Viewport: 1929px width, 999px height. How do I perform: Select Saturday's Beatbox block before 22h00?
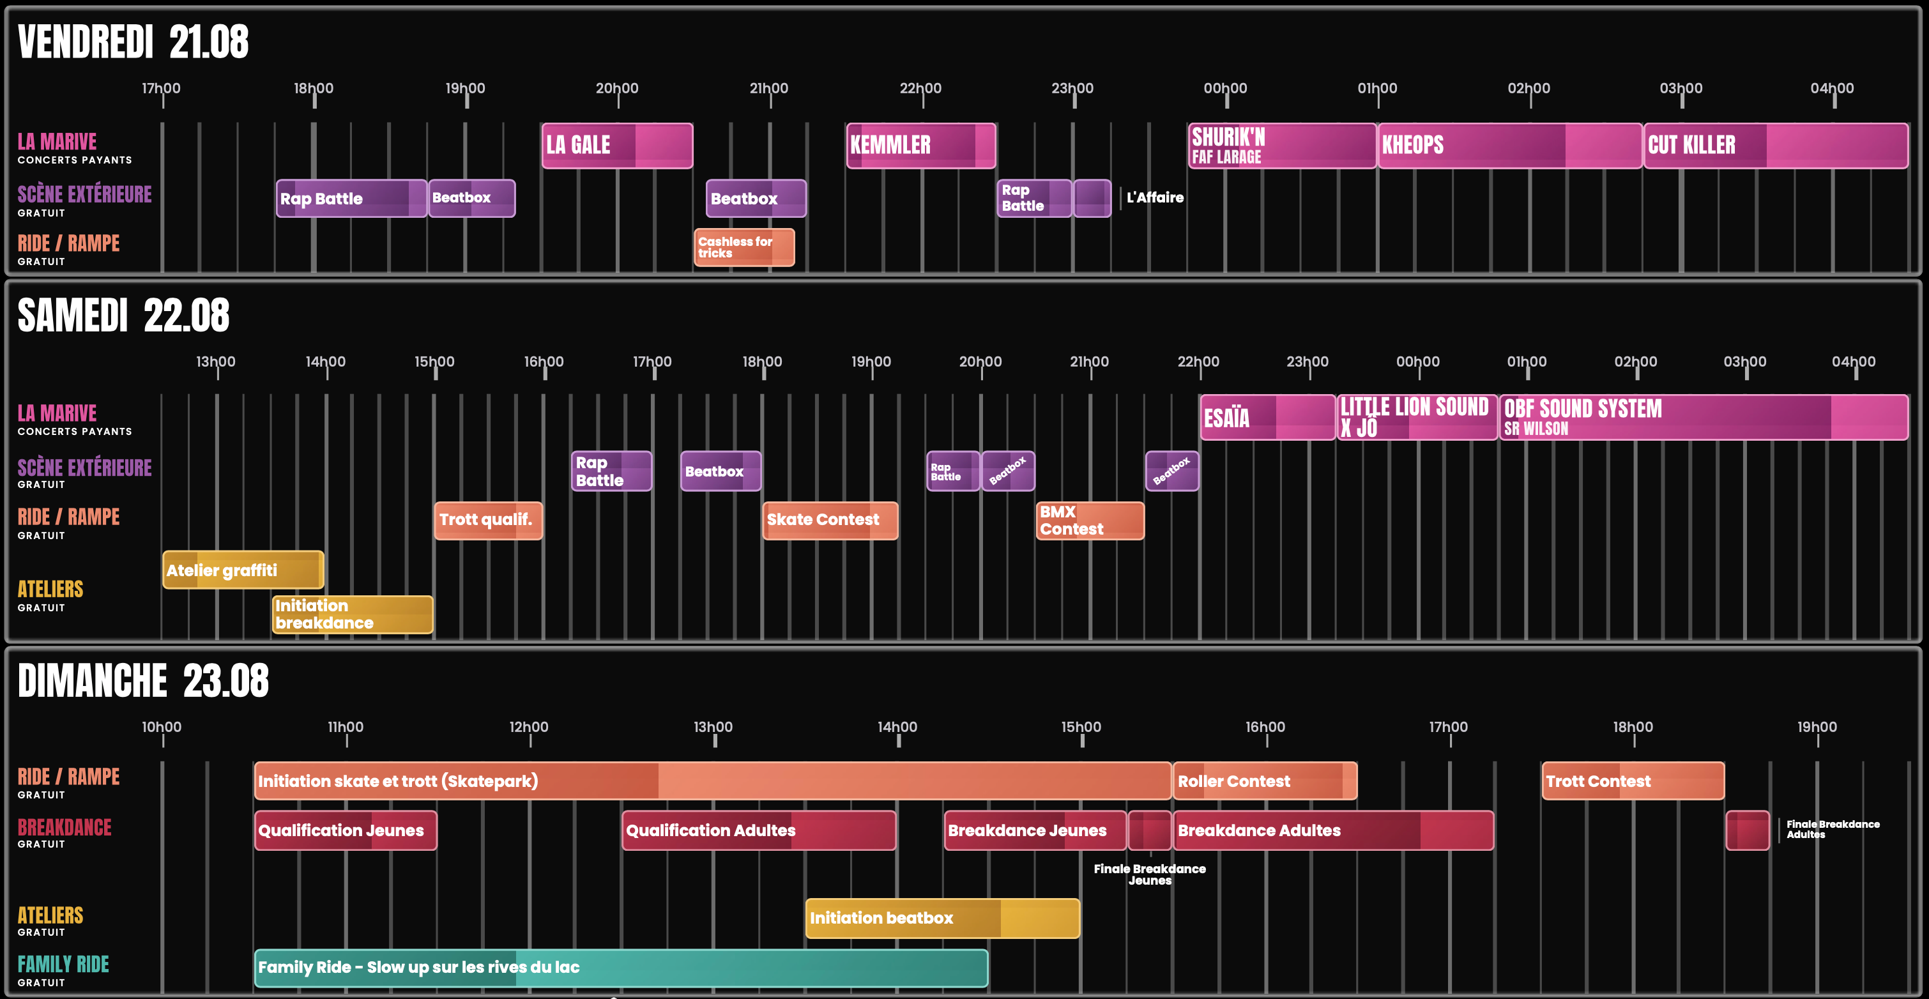coord(1173,471)
